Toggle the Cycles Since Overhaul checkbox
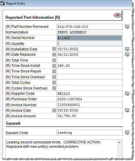This screenshot has height=161, width=135. click(x=54, y=88)
